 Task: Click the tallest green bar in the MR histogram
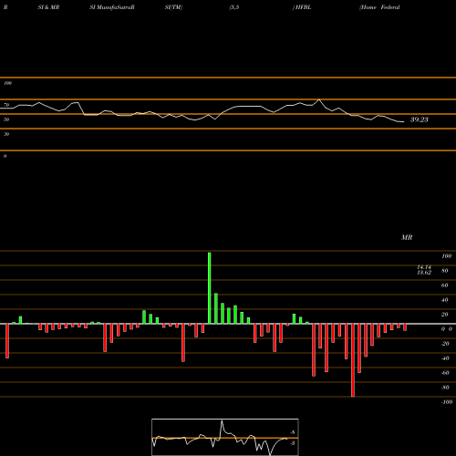[x=210, y=288]
